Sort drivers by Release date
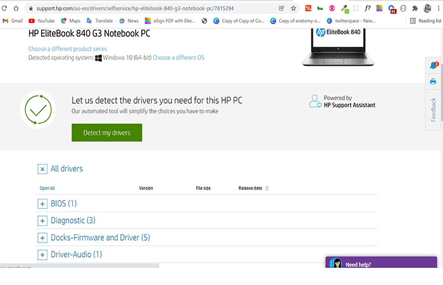Image resolution: width=443 pixels, height=285 pixels. (x=253, y=188)
